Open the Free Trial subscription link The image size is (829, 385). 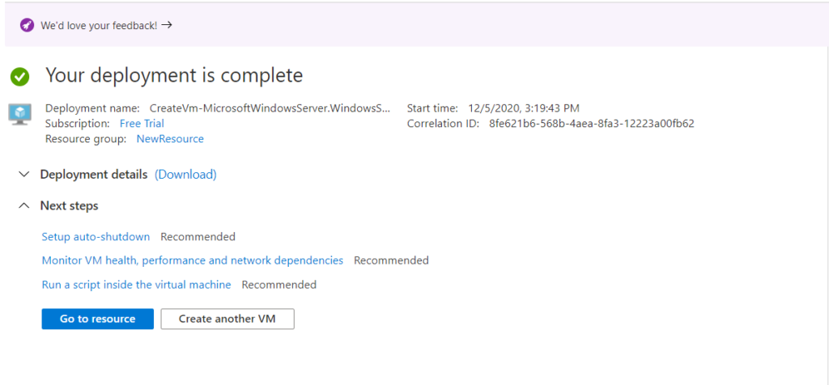142,124
